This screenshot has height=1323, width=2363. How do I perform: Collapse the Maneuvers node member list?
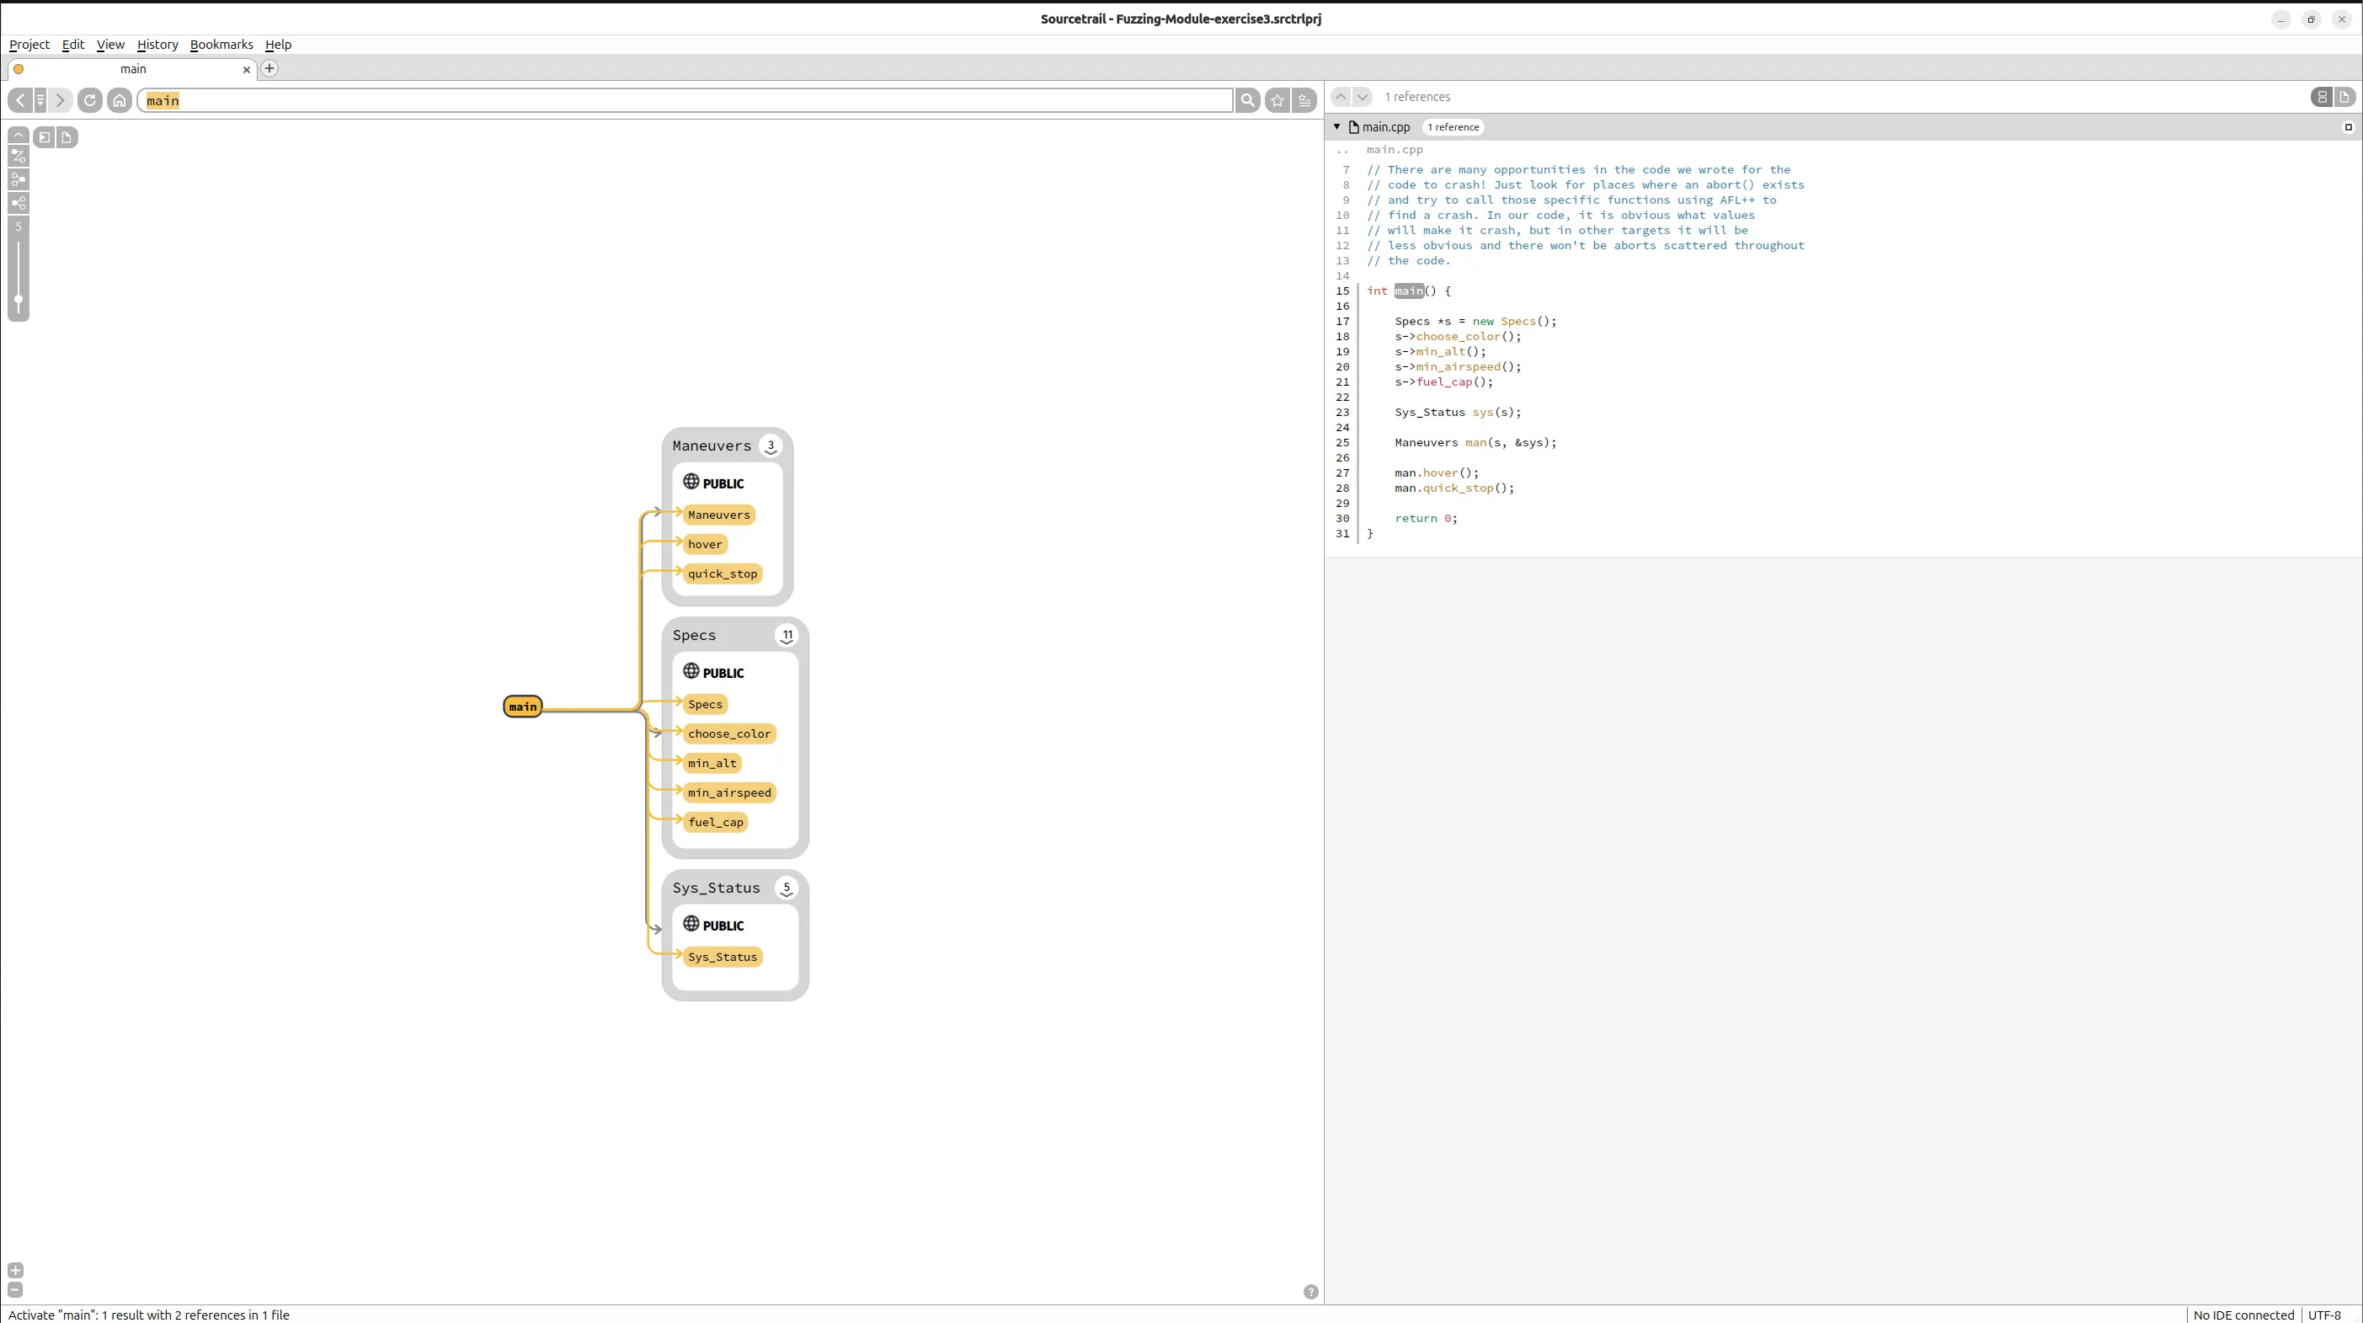(x=771, y=445)
